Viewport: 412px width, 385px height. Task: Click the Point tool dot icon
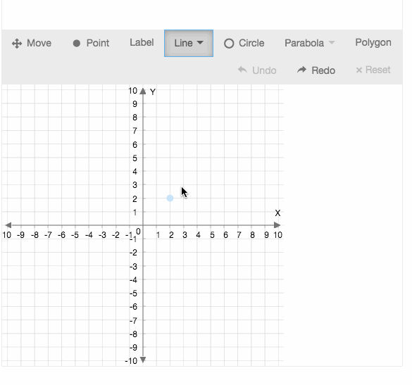77,44
